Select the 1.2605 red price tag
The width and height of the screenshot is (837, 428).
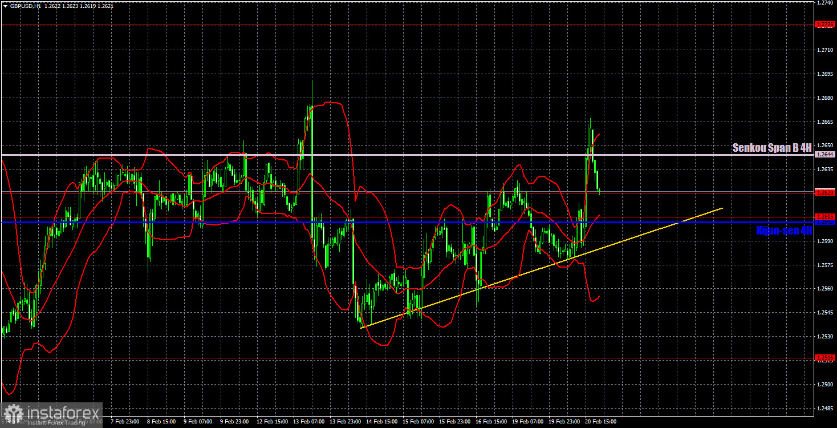tap(826, 217)
